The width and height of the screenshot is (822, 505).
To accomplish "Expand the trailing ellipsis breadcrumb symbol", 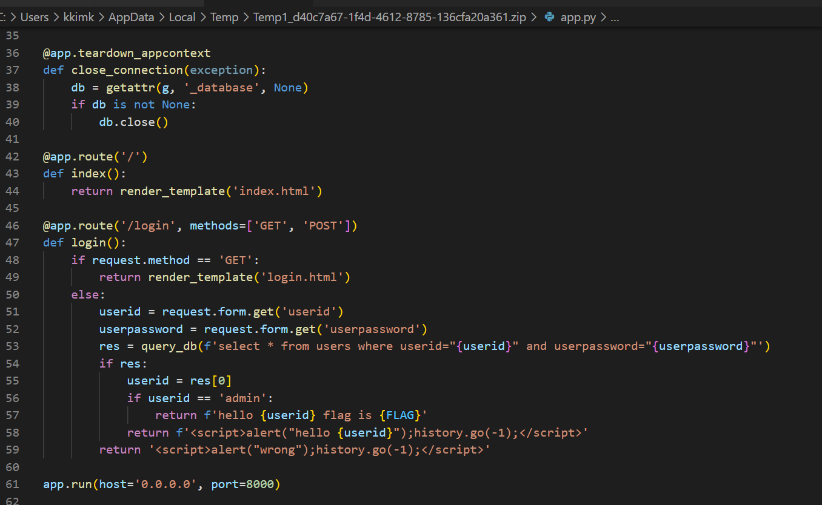I will pos(615,18).
